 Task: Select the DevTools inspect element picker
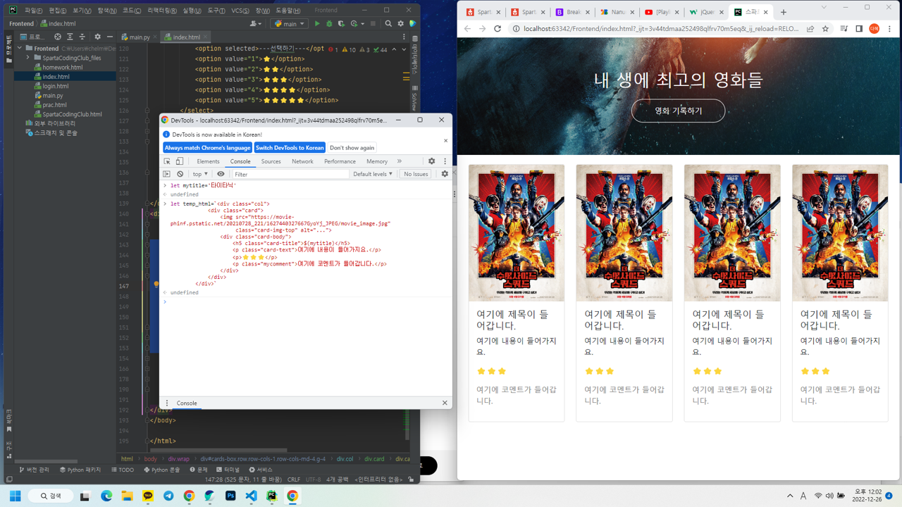(167, 161)
